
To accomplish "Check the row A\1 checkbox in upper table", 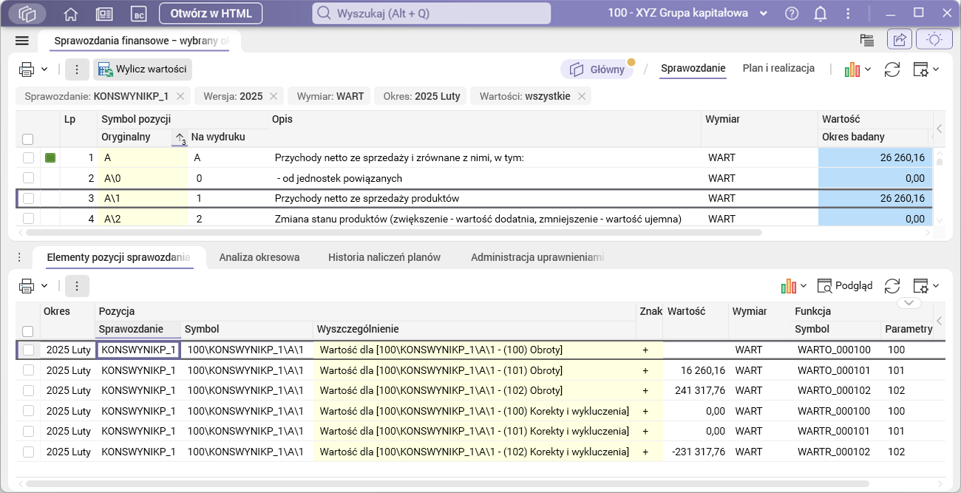I will click(x=27, y=198).
